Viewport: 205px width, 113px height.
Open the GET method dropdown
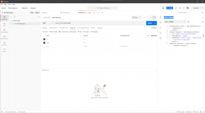coord(48,23)
